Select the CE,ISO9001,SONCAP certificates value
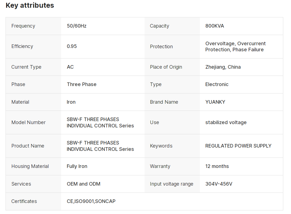 tap(91, 201)
